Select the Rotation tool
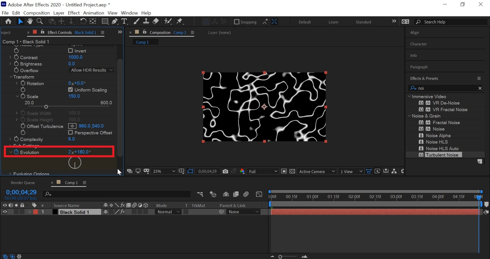This screenshot has height=259, width=490. tap(83, 21)
